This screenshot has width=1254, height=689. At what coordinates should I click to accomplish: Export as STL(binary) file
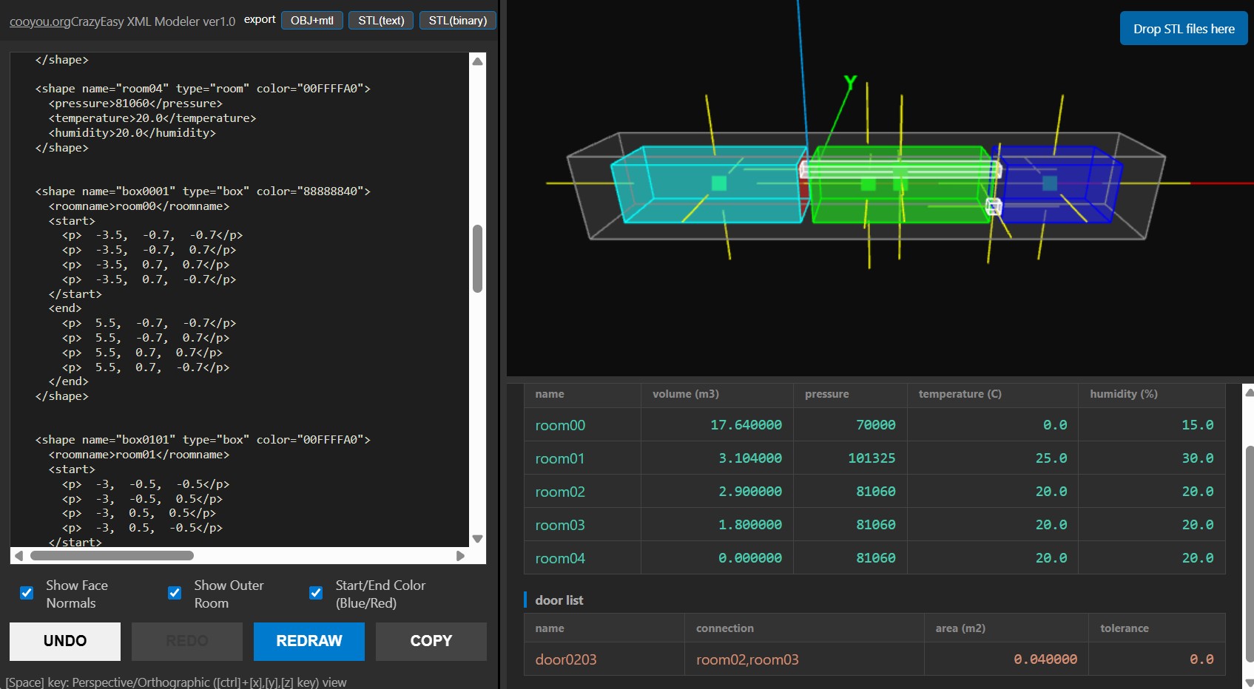tap(457, 20)
